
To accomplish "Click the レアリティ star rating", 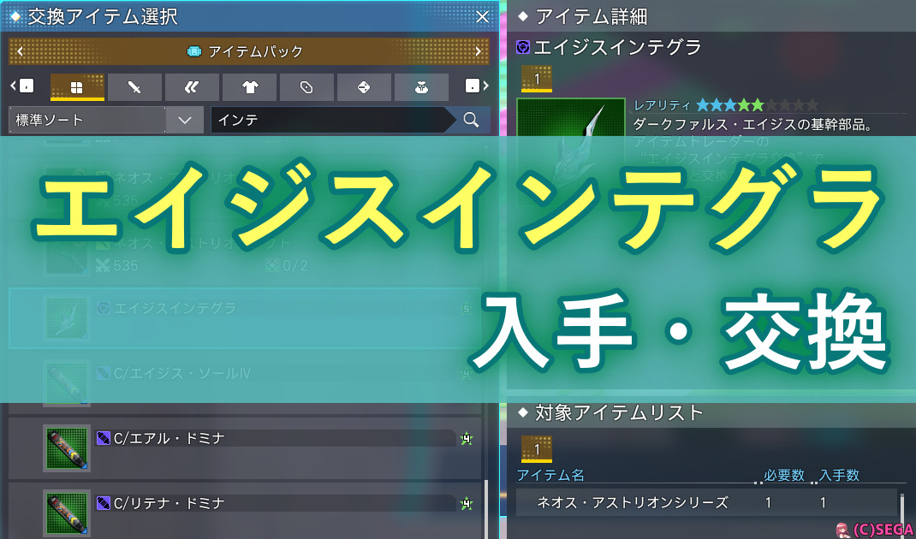I will point(757,105).
